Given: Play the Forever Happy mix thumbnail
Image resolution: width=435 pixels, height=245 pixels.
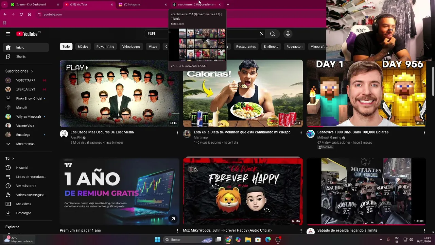Looking at the screenshot, I should click(x=243, y=191).
